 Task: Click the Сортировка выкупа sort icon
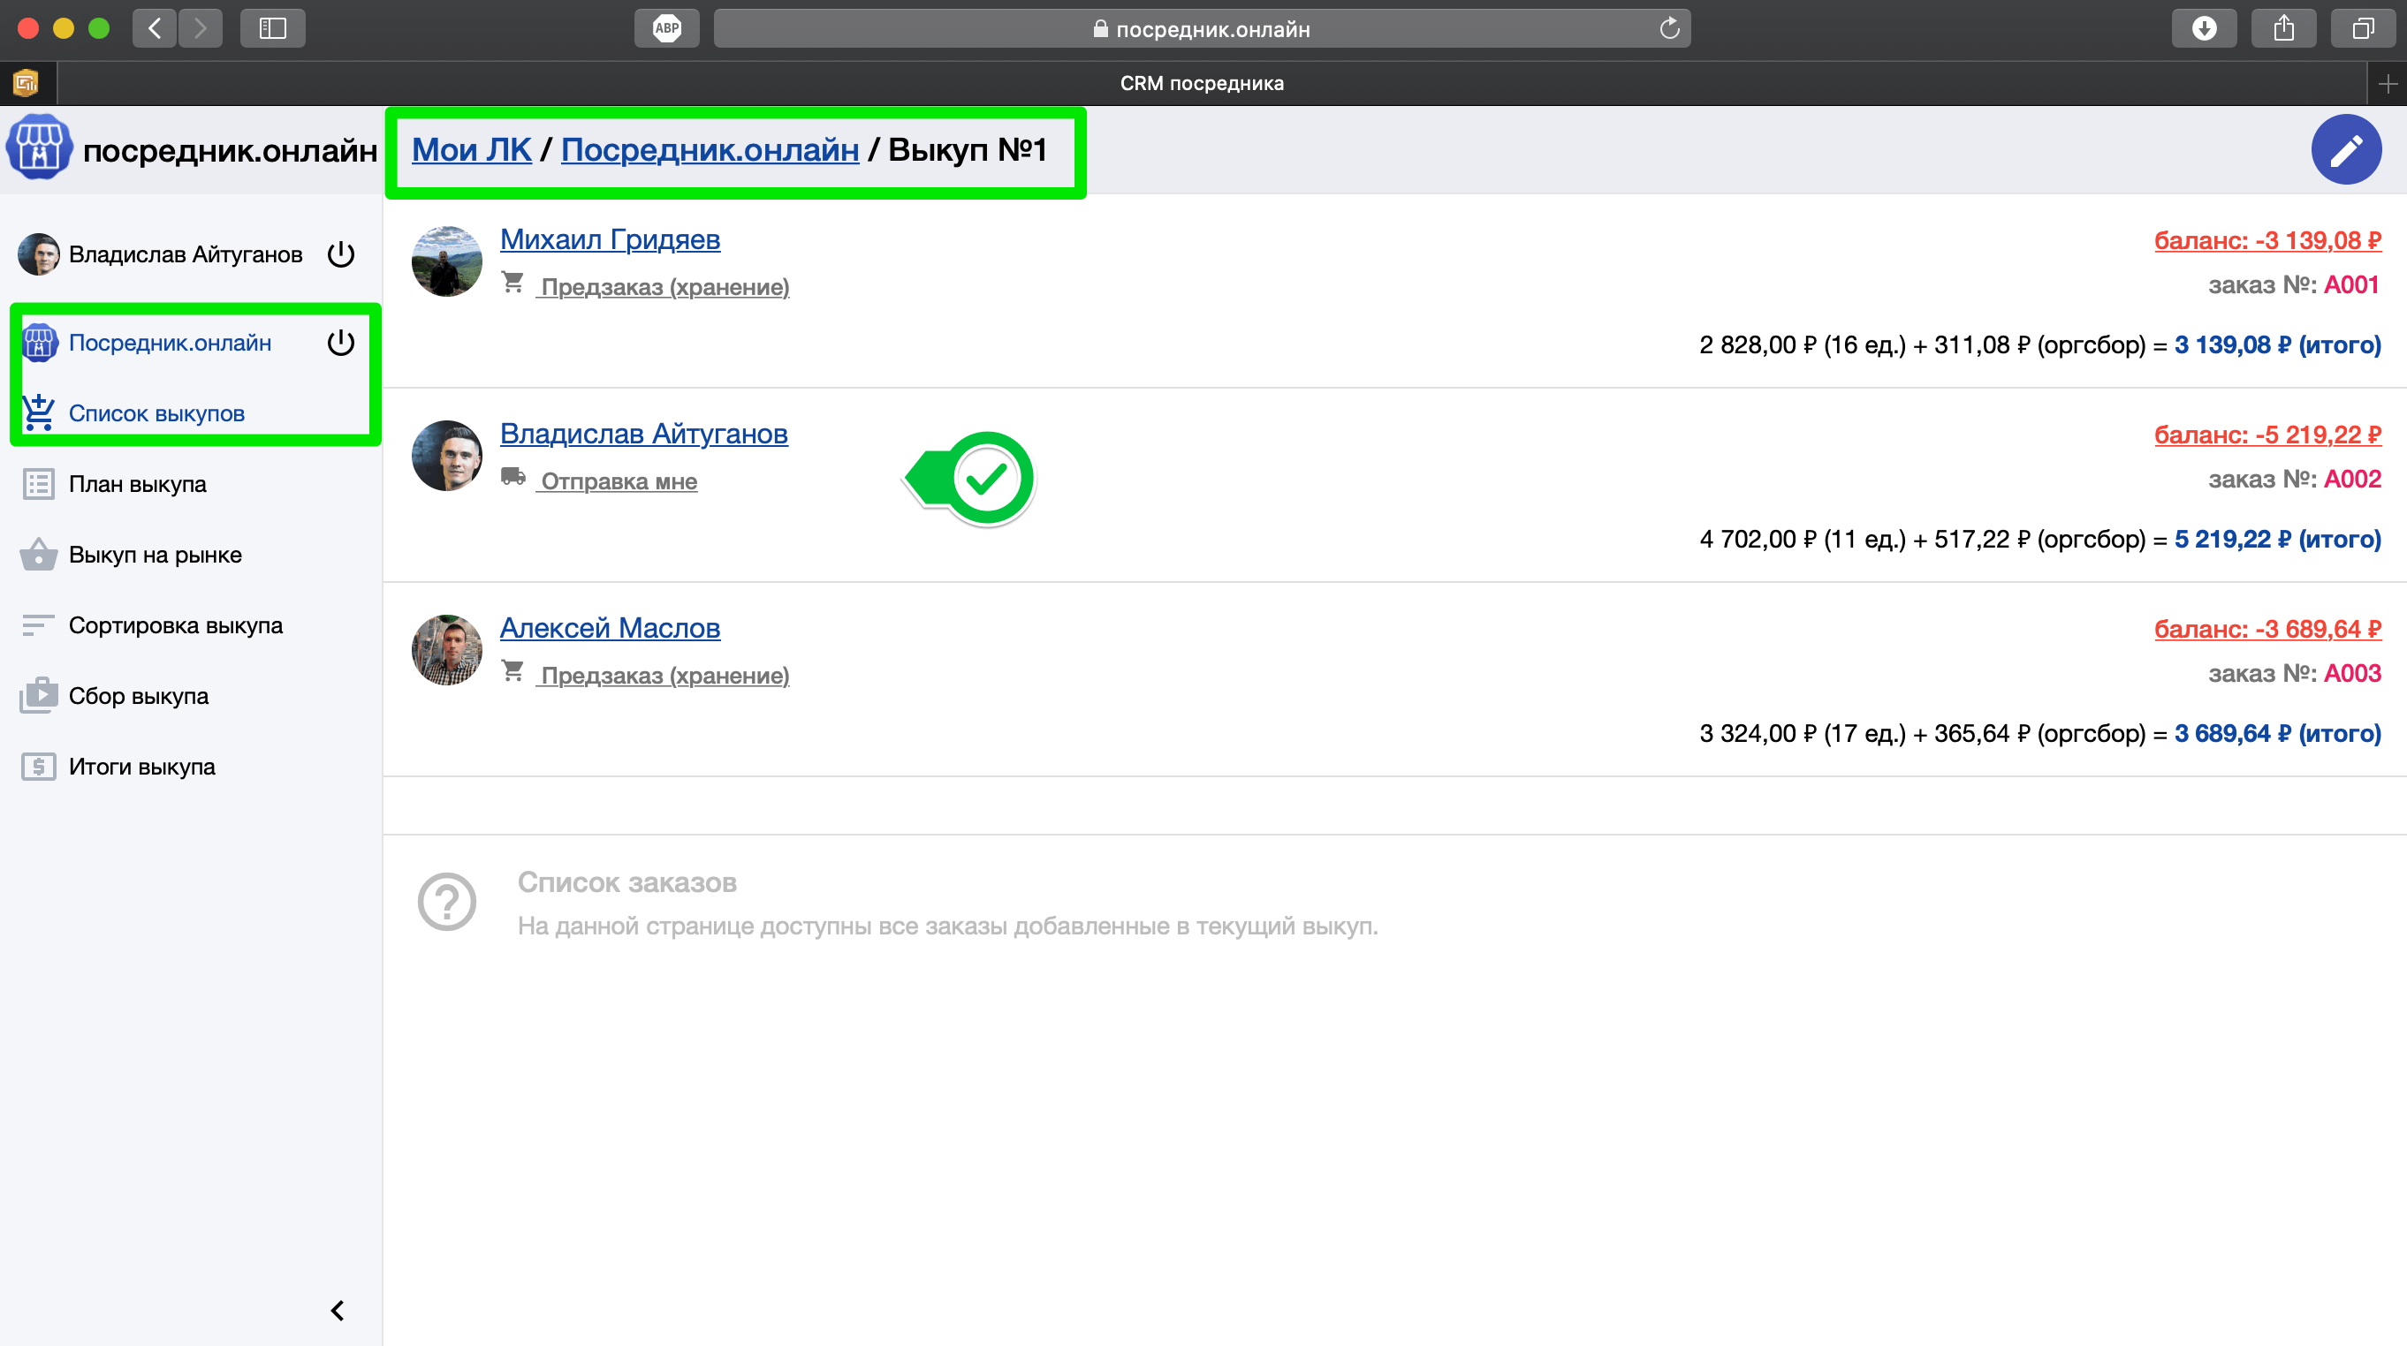pyautogui.click(x=37, y=625)
